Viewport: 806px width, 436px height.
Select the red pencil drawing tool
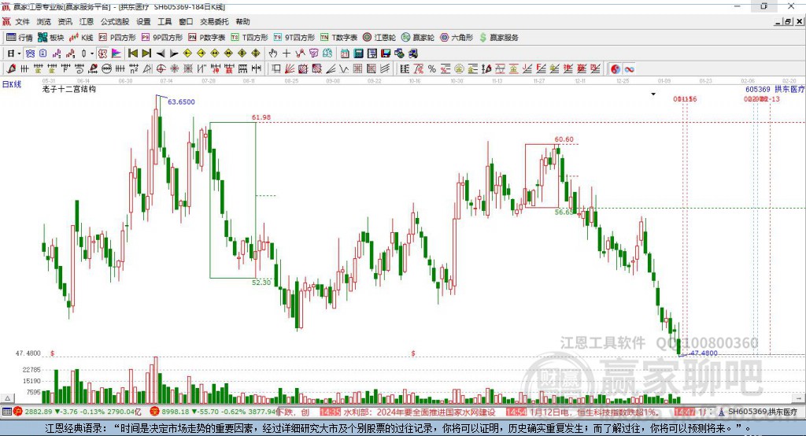point(11,69)
